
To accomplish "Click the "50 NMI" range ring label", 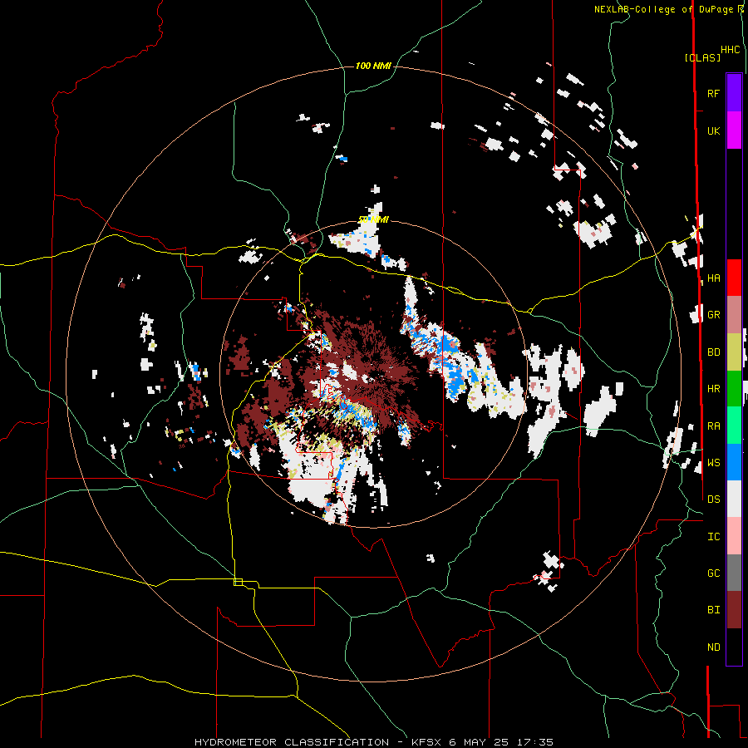I will click(373, 219).
